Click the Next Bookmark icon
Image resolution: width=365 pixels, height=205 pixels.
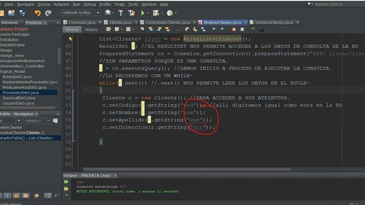coord(195,29)
